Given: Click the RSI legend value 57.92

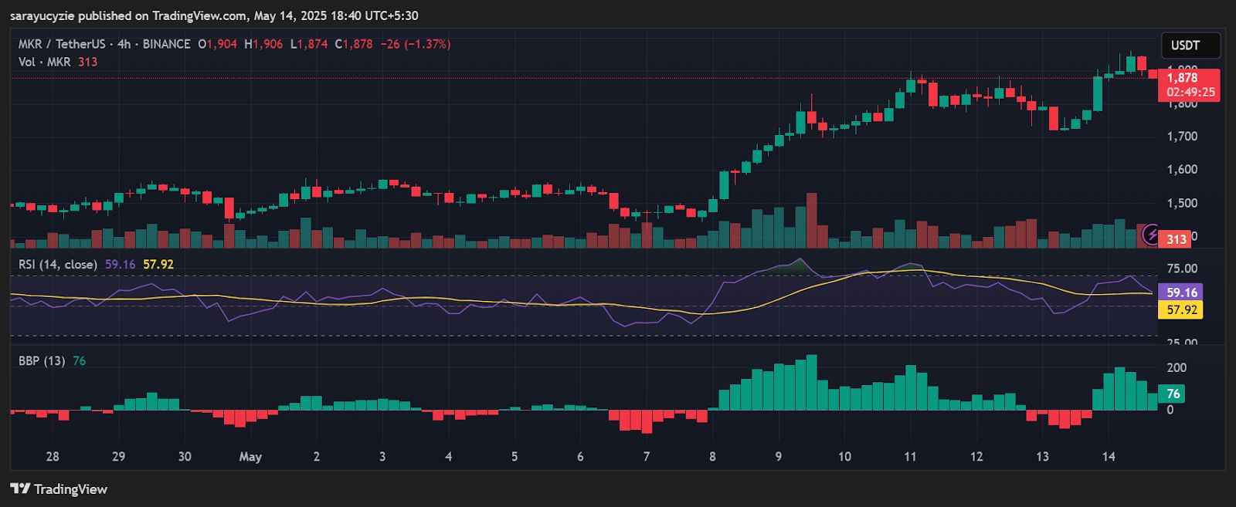Looking at the screenshot, I should point(158,264).
